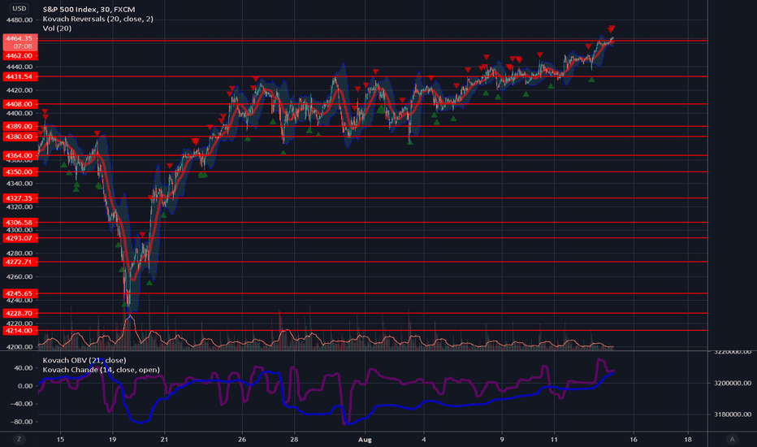Viewport: 757px width, 447px height.
Task: Toggle the A auto-scale button
Action: (x=732, y=439)
